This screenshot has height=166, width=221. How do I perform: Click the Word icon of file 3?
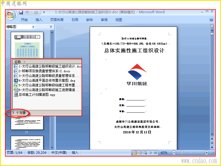click(x=16, y=76)
